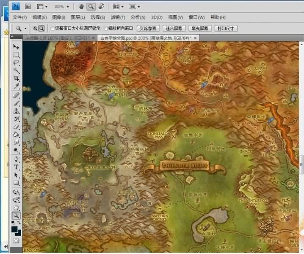Select the Clone Stamp tool
The width and height of the screenshot is (304, 254).
[16, 111]
